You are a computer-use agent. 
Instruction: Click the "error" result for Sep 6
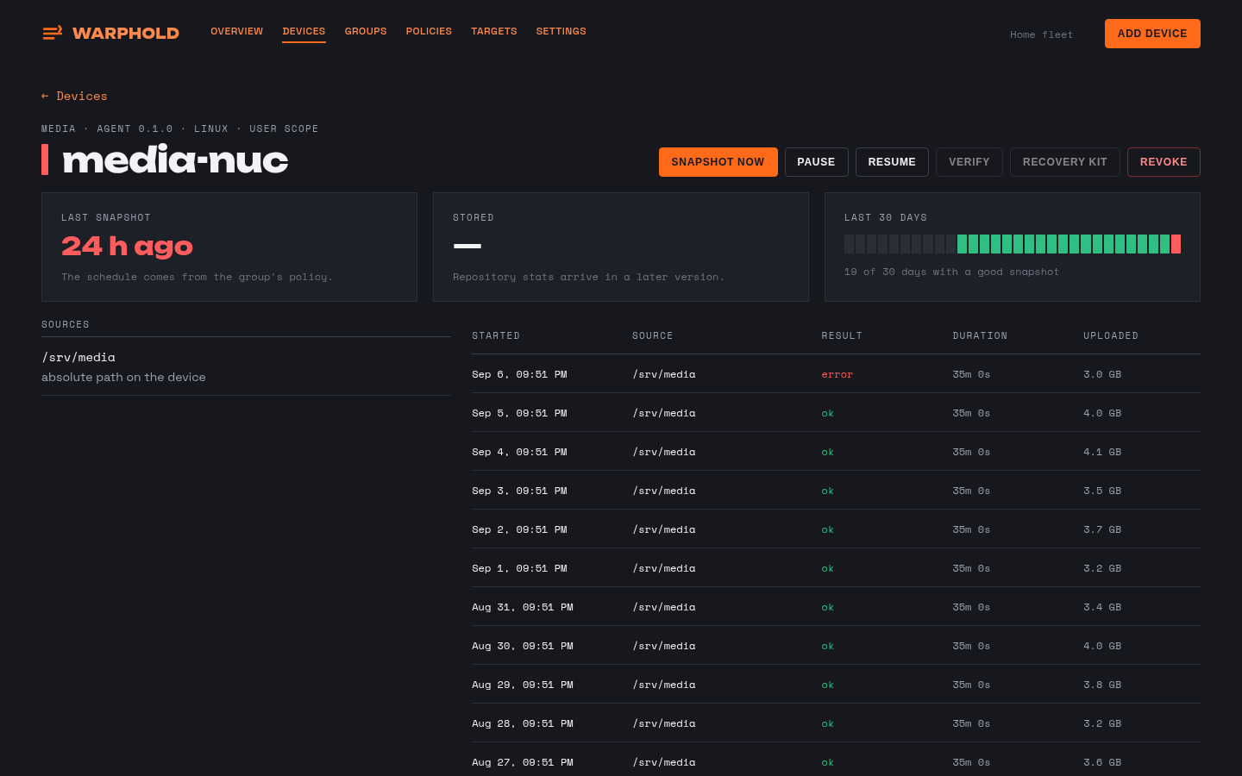pos(837,374)
